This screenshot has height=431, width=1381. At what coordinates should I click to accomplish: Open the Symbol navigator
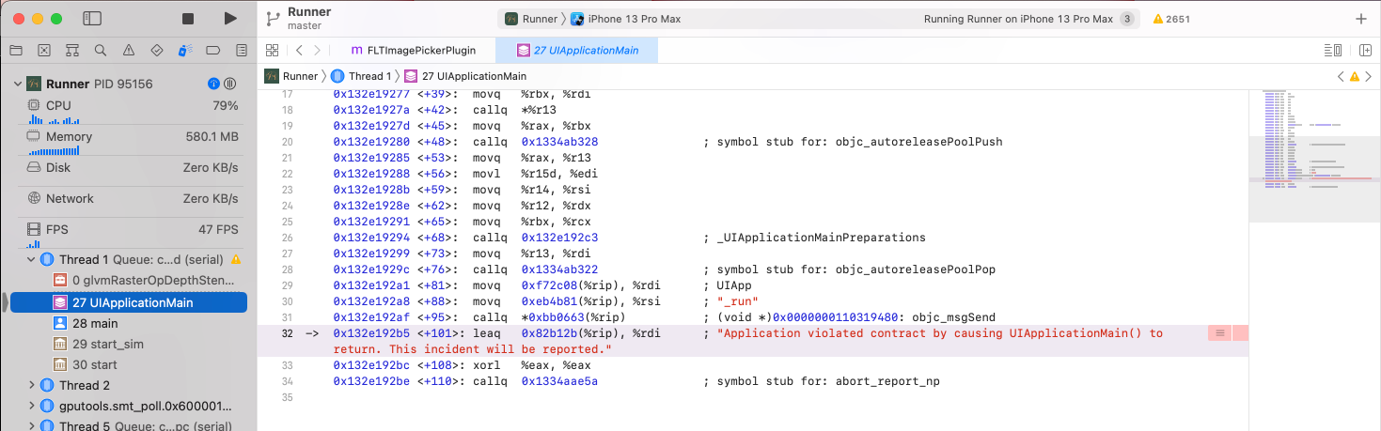[71, 50]
